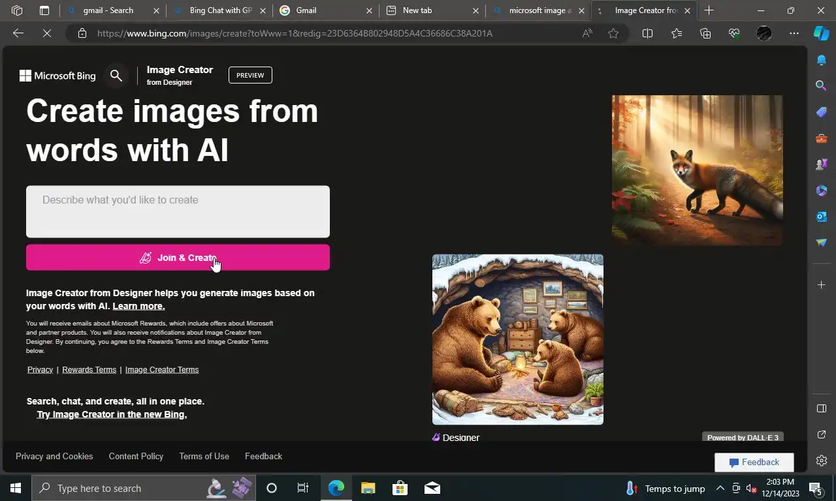Open the muted volume icon in tray
Screen dimensions: 836x501
pos(751,488)
